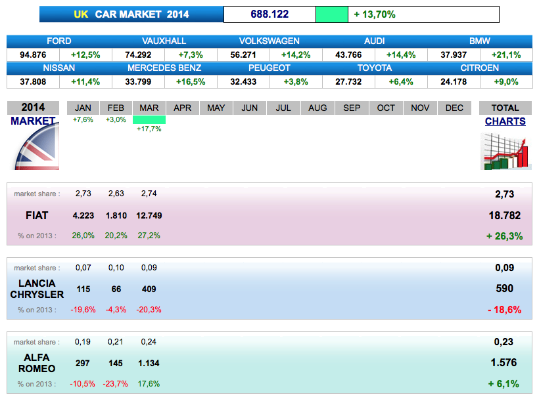Open the CHARTS link

[x=505, y=121]
